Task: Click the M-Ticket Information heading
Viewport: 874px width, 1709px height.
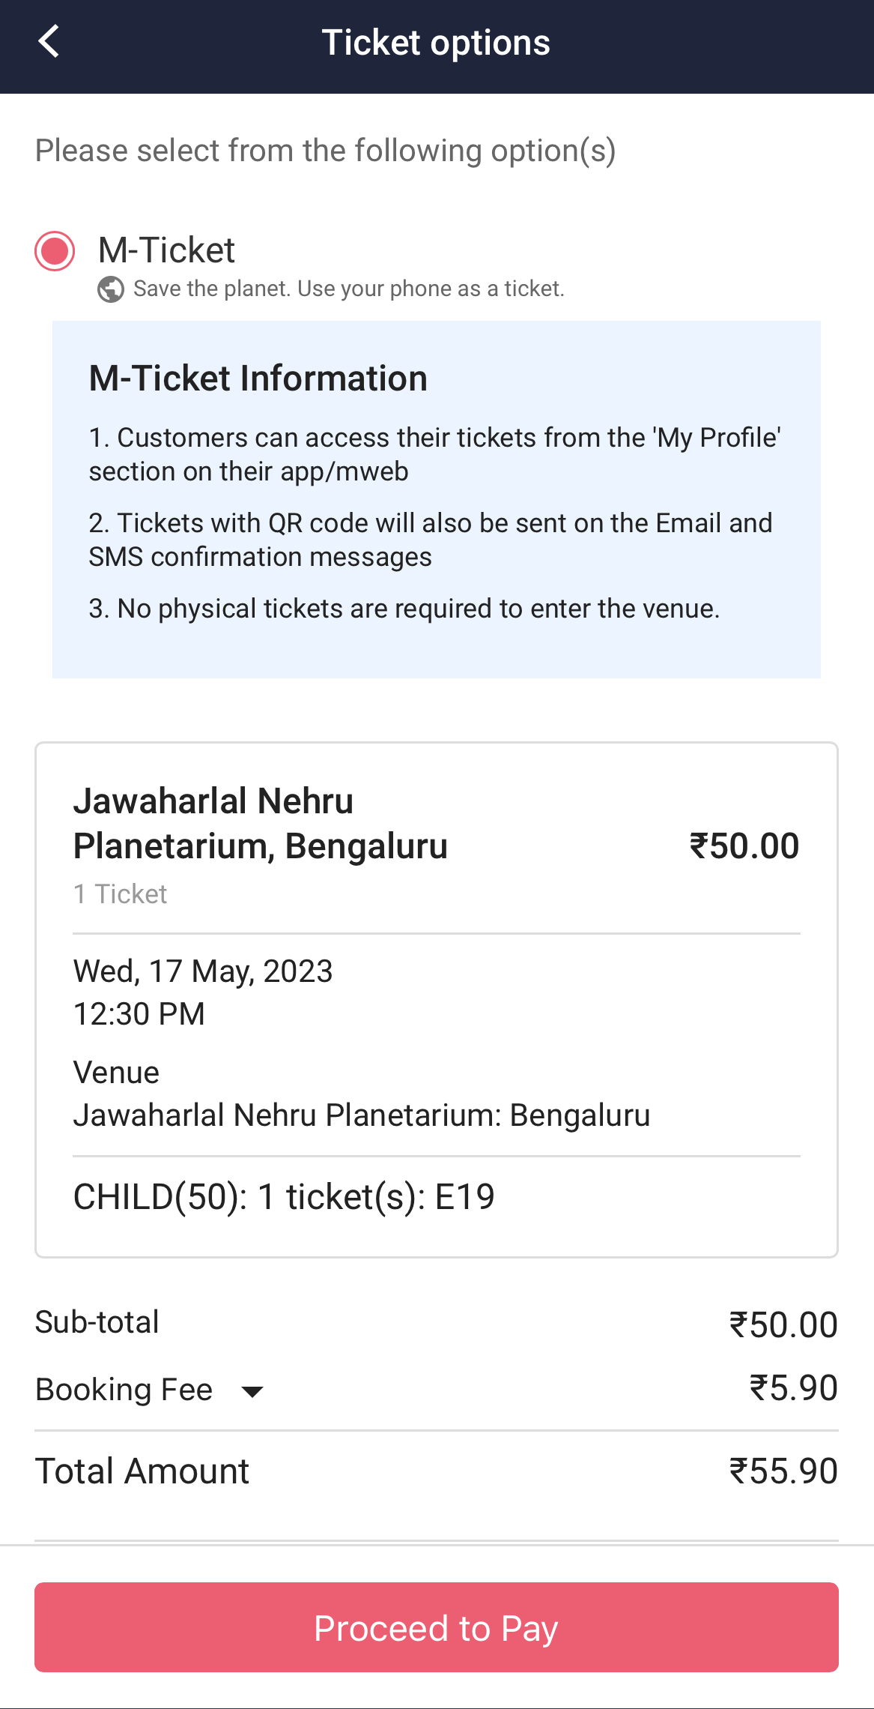Action: click(x=258, y=379)
